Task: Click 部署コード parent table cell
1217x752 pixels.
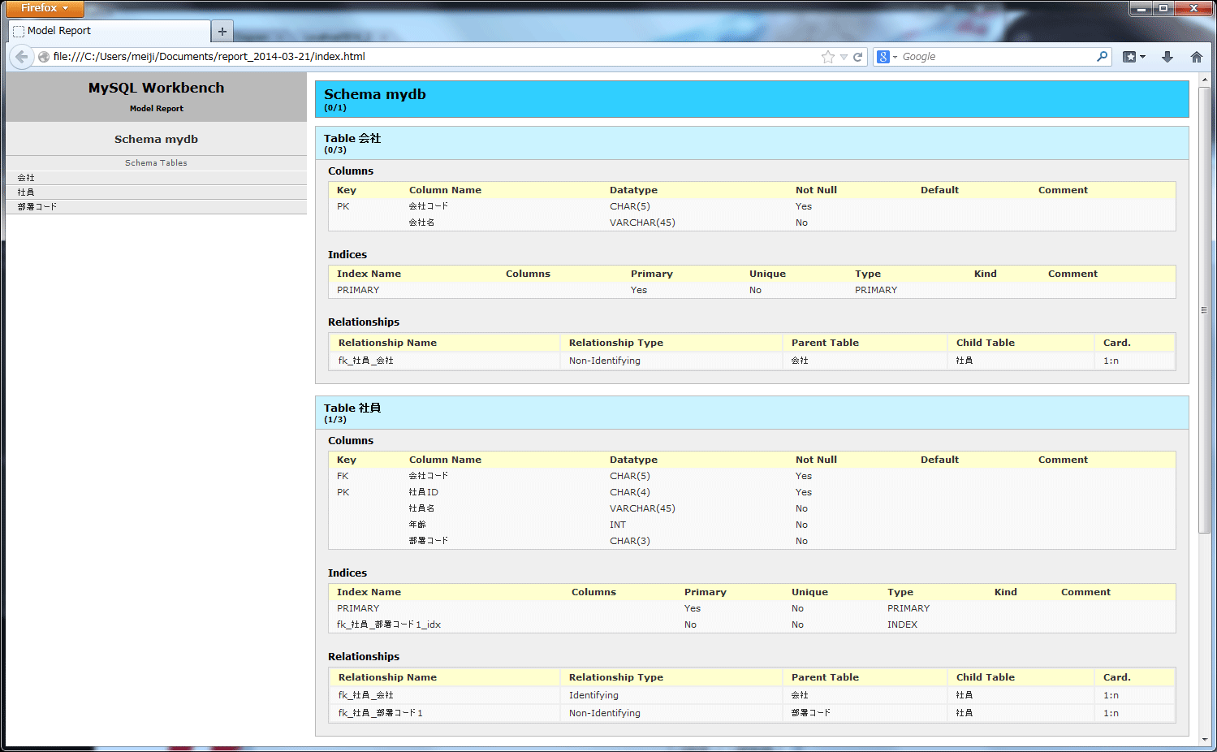Action: point(811,713)
